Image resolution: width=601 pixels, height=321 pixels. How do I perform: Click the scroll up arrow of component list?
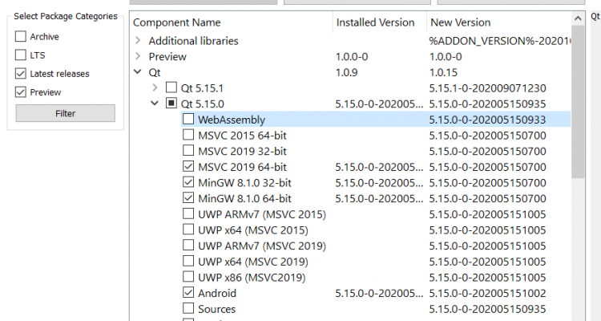[578, 18]
